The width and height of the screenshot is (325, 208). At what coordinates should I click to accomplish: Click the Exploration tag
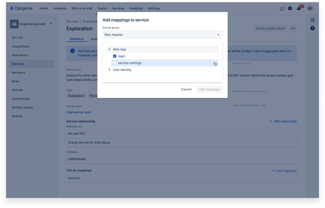(x=76, y=96)
